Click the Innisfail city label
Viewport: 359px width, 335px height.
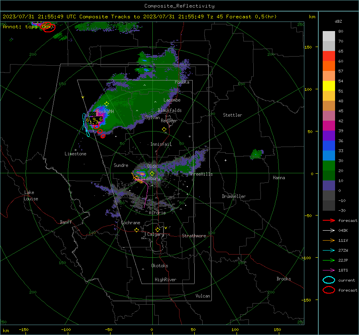(x=161, y=144)
